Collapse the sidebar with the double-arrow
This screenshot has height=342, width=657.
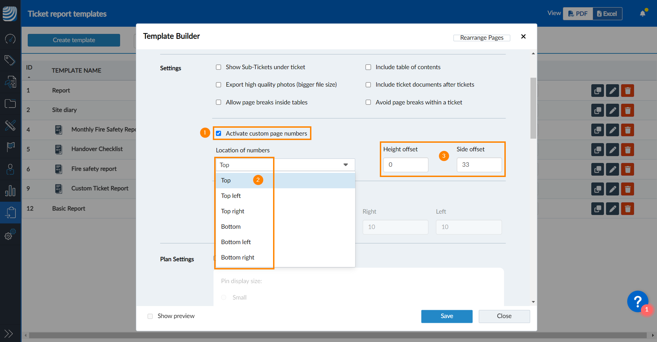[x=9, y=333]
